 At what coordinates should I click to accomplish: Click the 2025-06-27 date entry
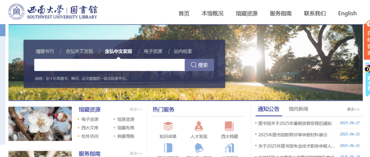pos(350,123)
